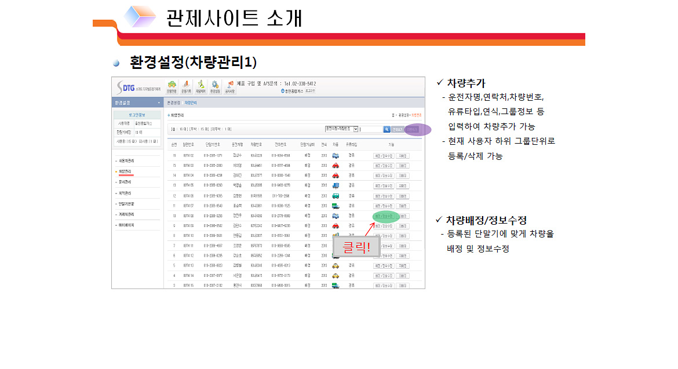The width and height of the screenshot is (678, 369).
Task: Open the 운전자명+차량번호 search dropdown
Action: 341,129
